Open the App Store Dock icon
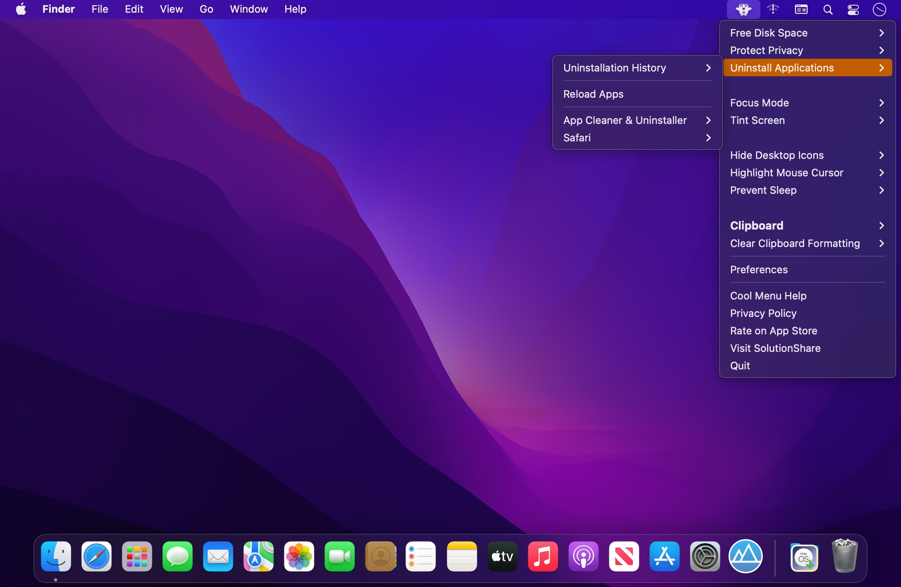Viewport: 901px width, 587px height. click(x=664, y=556)
